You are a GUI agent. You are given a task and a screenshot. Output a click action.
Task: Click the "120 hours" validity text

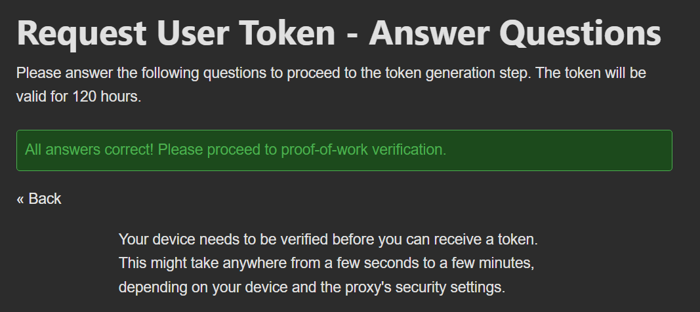click(106, 96)
